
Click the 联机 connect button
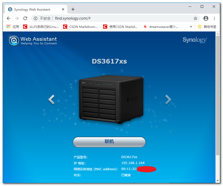pyautogui.click(x=109, y=142)
